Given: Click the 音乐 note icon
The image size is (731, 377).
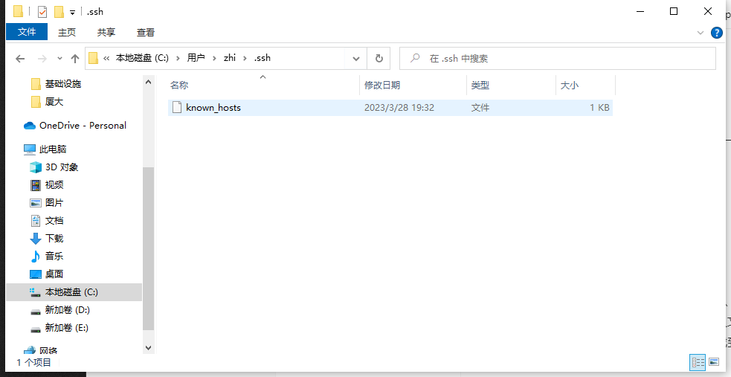Looking at the screenshot, I should tap(36, 257).
